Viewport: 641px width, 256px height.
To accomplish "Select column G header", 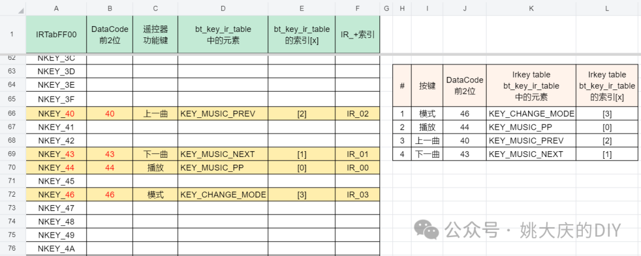I will 386,8.
